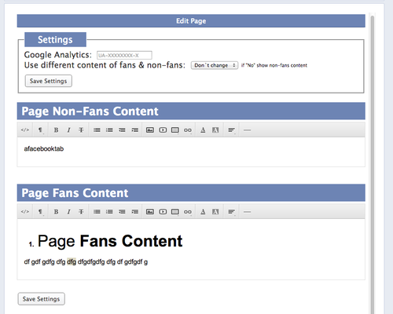Insert horizontal rule in Fans Content editor
Viewport: 393px width, 314px height.
(247, 211)
